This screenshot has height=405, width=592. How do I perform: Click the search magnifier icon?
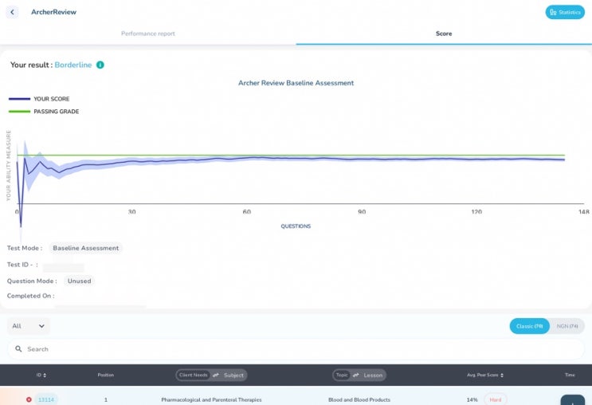point(18,349)
